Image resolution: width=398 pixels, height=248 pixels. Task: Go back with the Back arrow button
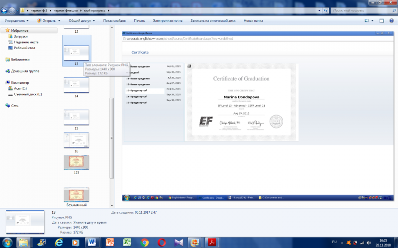4,10
